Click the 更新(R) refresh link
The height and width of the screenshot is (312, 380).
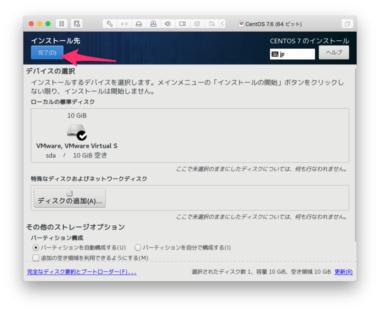pyautogui.click(x=343, y=272)
